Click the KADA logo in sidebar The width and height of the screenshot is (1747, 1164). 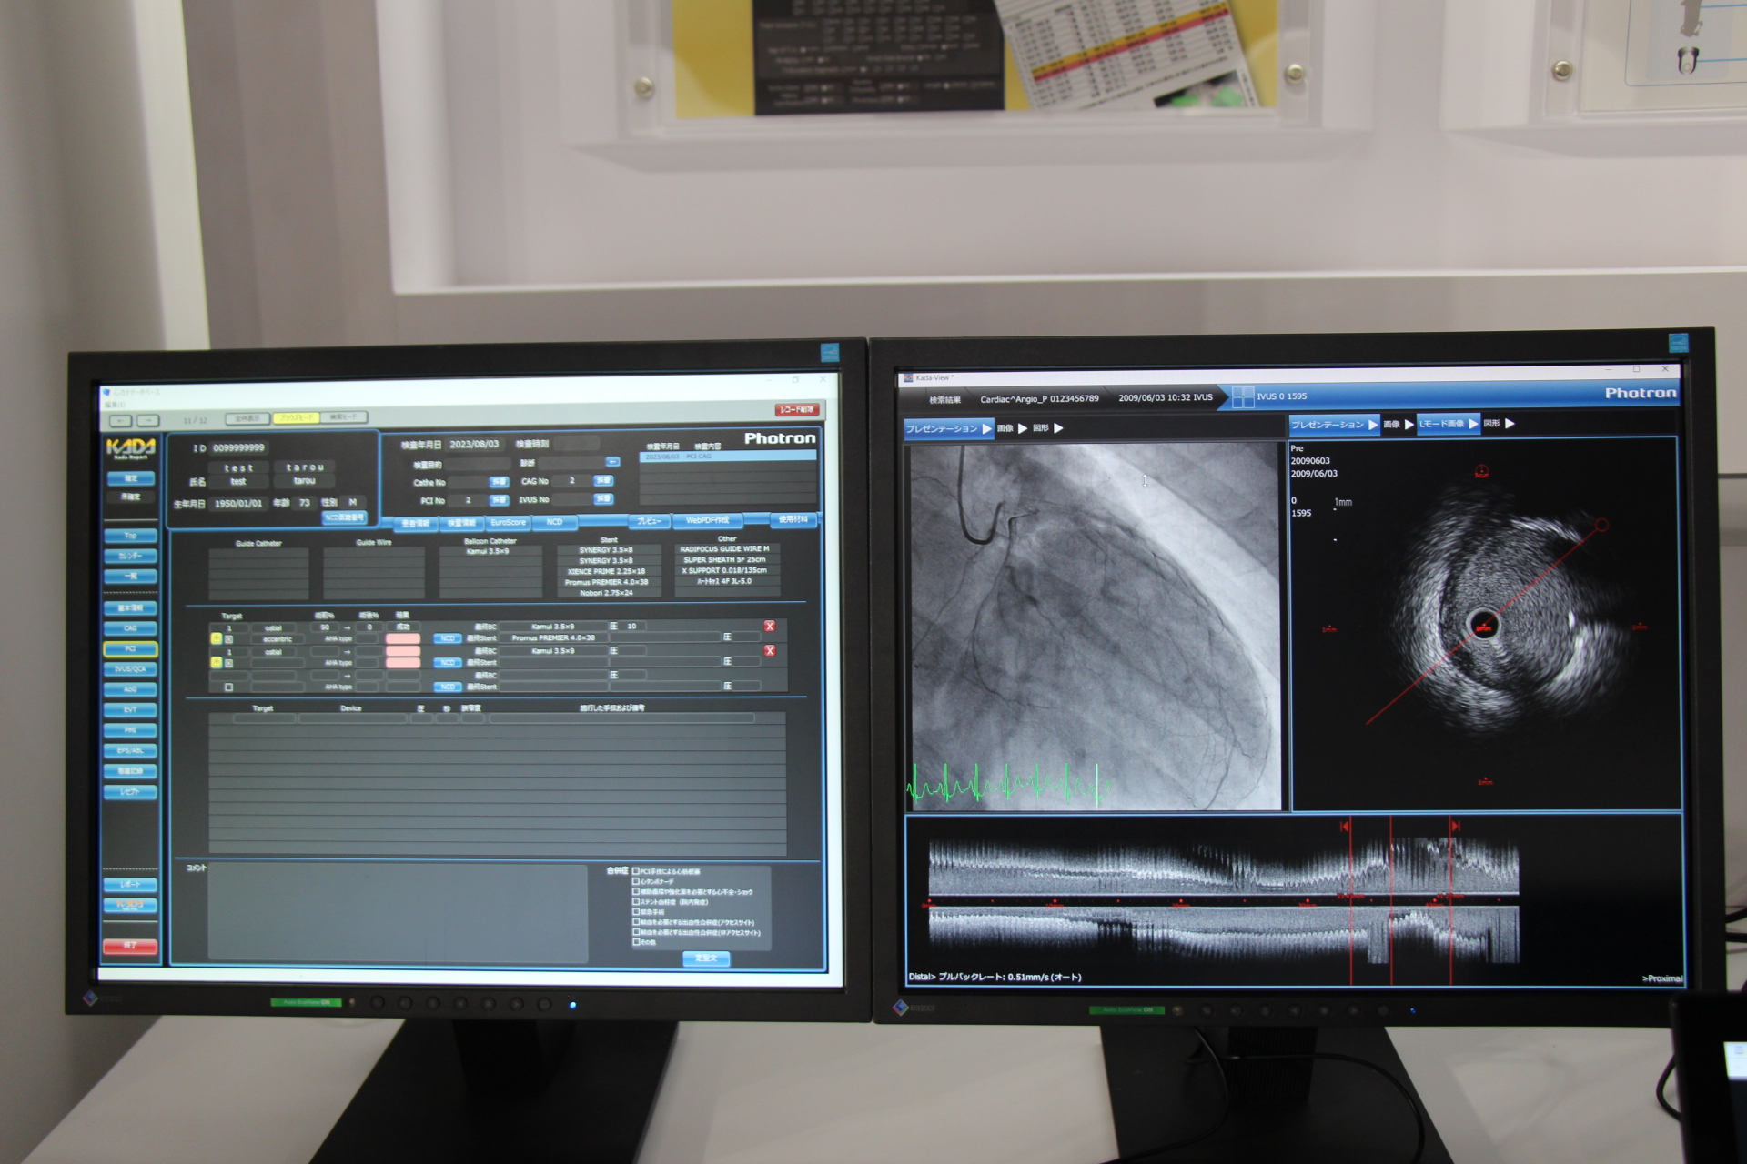pyautogui.click(x=131, y=447)
